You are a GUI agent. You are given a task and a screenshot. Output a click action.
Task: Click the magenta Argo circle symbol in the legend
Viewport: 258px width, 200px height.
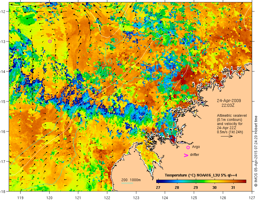[x=188, y=147]
